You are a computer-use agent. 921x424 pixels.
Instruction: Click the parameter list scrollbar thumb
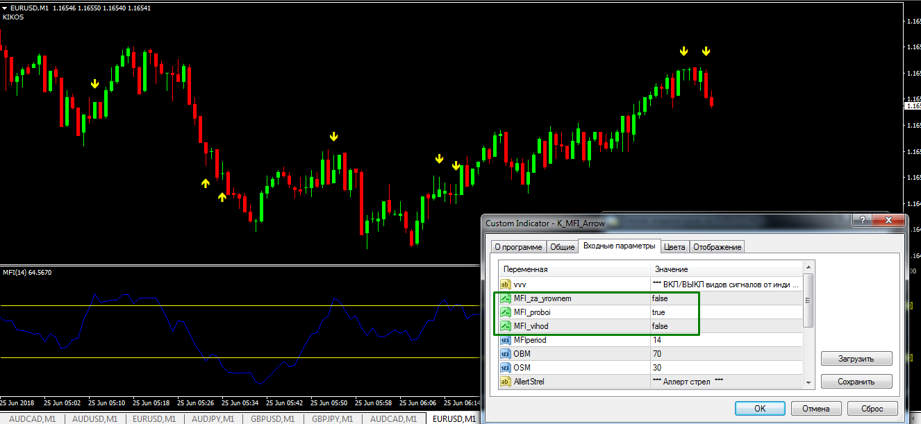coord(808,300)
